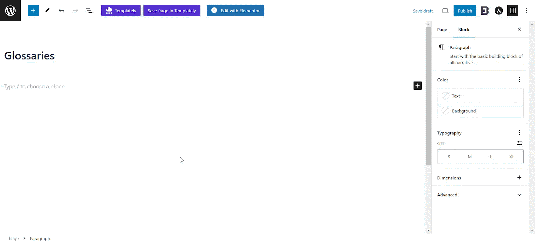Save Page In Templately
535x242 pixels.
172,10
